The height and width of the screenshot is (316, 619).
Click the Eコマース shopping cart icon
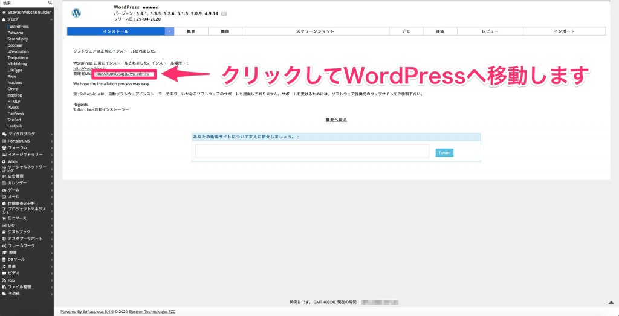pyautogui.click(x=4, y=218)
